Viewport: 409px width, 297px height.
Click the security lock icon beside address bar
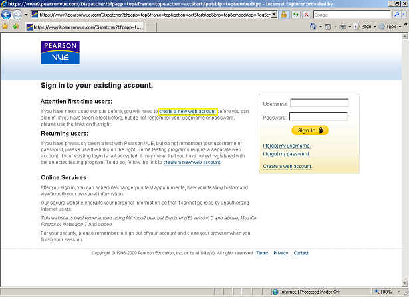point(284,15)
